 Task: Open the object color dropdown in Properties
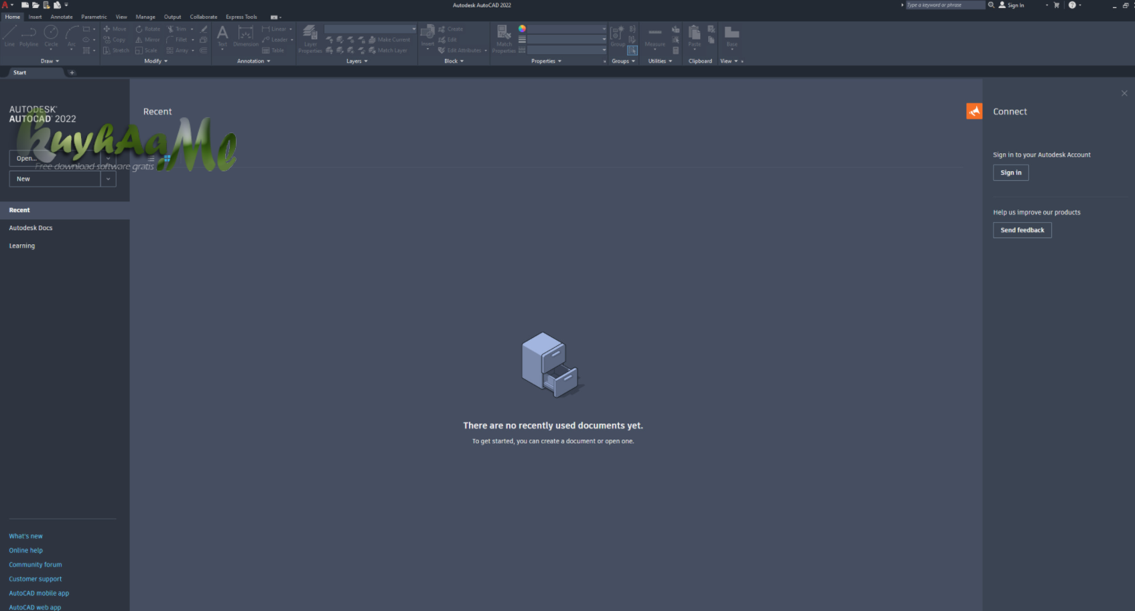567,29
